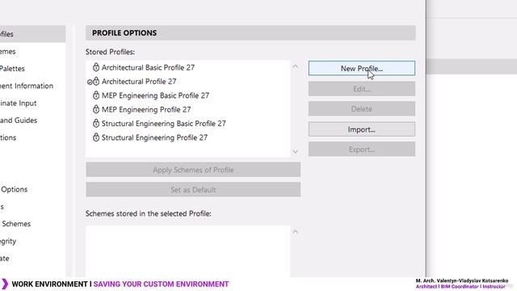
Task: Click lock icon beside Architectural Basic Profile 27
Action: (x=95, y=67)
